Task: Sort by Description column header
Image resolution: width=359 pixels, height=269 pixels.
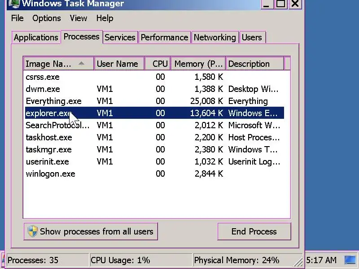Action: click(x=254, y=64)
